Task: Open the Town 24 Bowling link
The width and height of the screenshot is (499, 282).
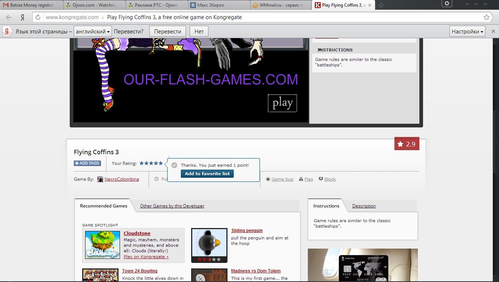Action: 140,271
